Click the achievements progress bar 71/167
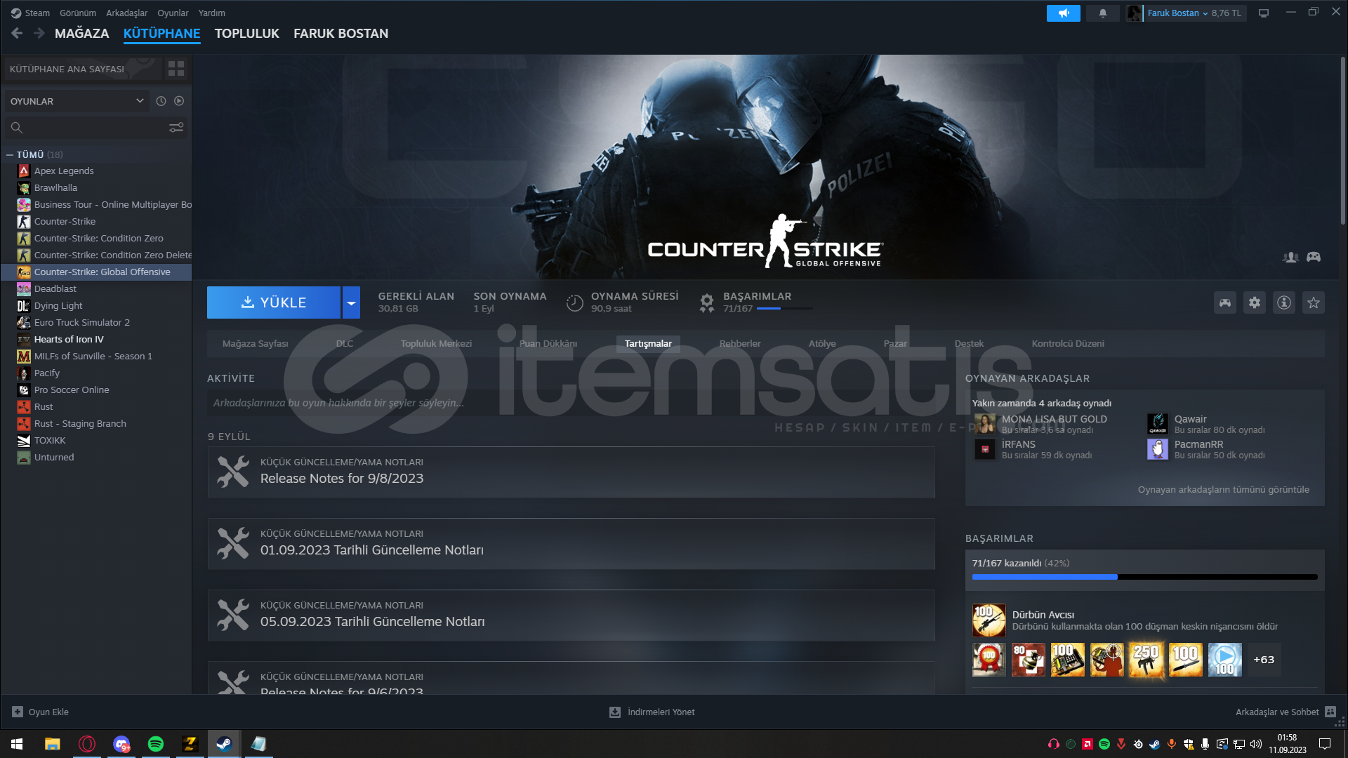This screenshot has width=1348, height=758. (x=1144, y=577)
